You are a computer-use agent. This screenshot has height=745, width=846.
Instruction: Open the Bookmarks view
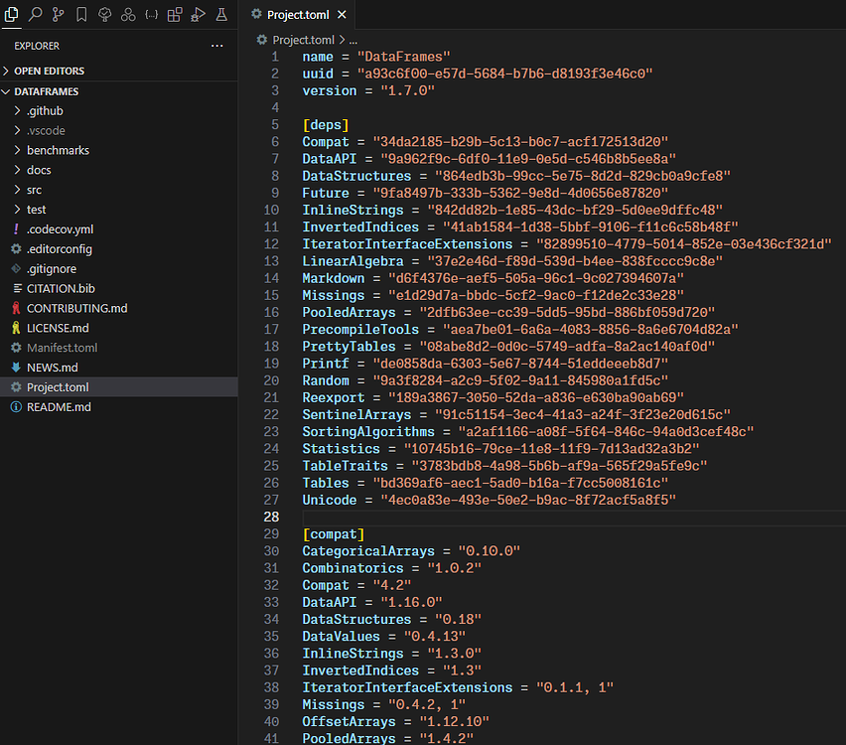(x=81, y=14)
